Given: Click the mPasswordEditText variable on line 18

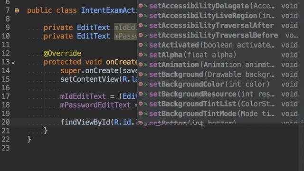Looking at the screenshot, I should (95, 105).
